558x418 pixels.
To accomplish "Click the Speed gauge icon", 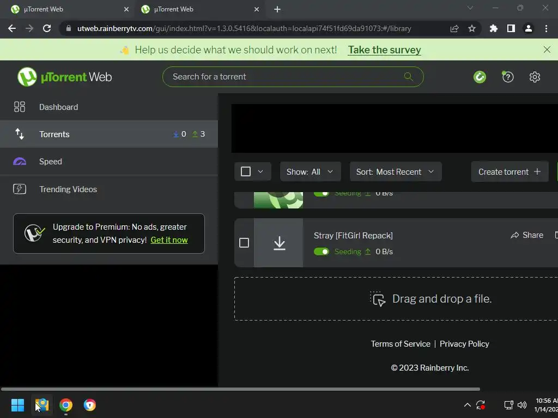I will 20,161.
